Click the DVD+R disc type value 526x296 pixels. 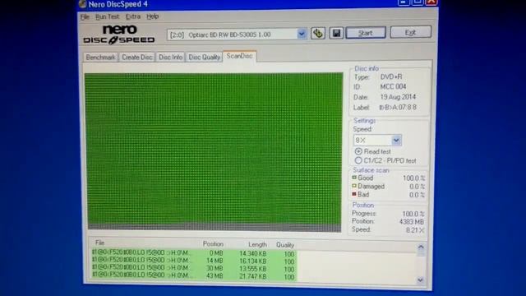(x=391, y=76)
